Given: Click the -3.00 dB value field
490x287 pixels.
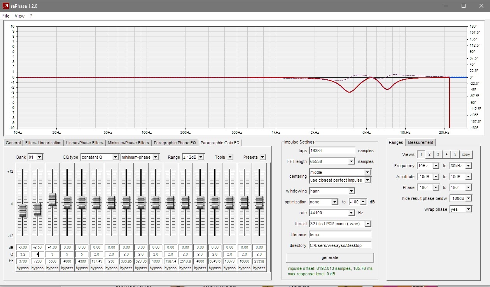Looking at the screenshot, I should pyautogui.click(x=23, y=247).
